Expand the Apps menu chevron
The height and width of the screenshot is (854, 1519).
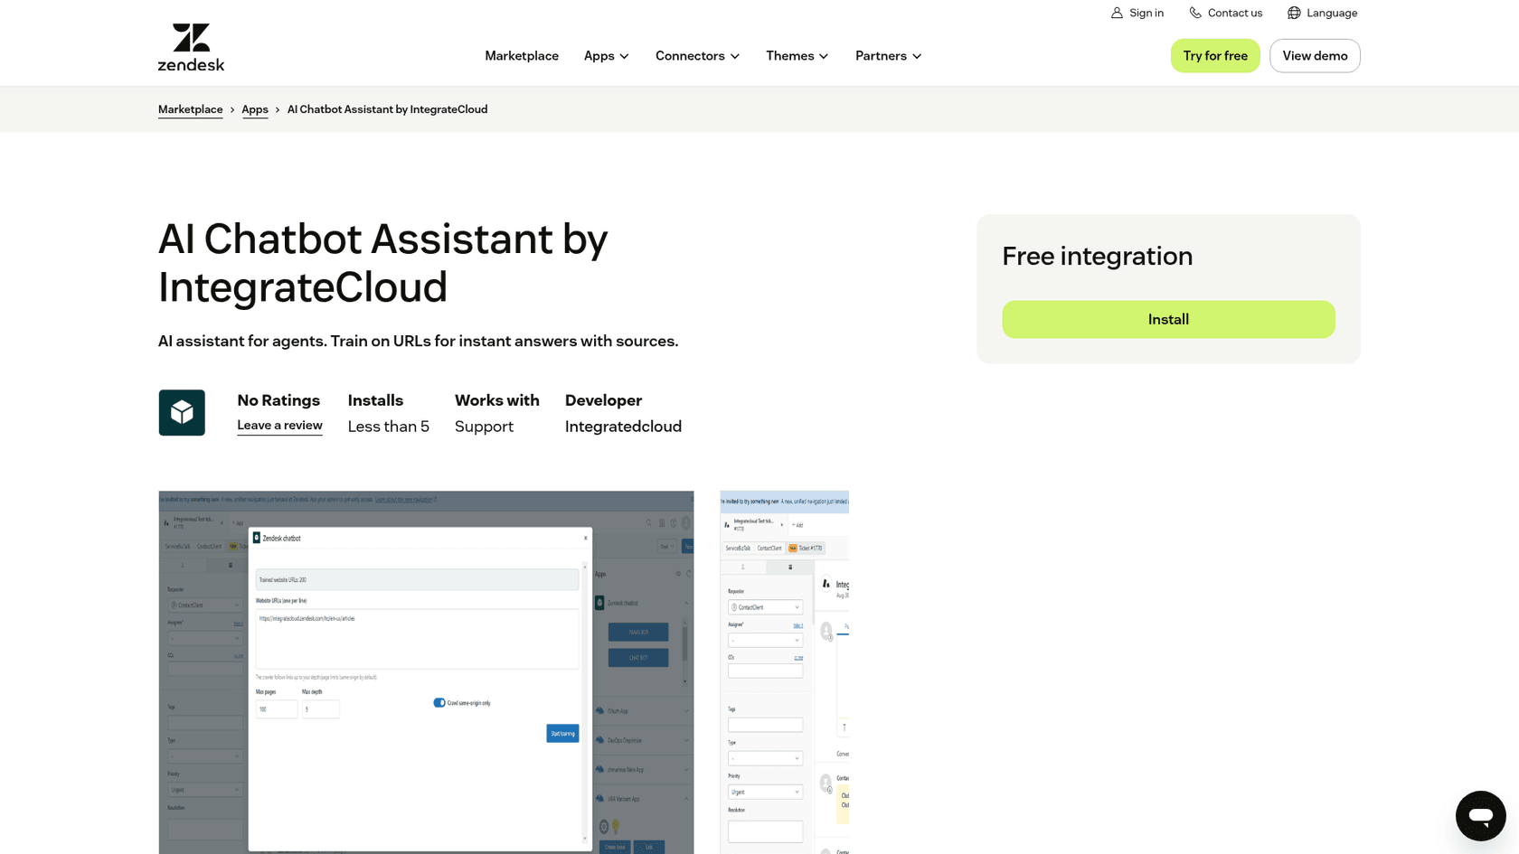click(624, 56)
